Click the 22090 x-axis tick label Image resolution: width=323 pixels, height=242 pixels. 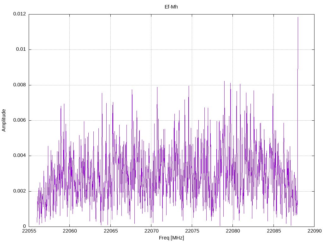(314, 231)
